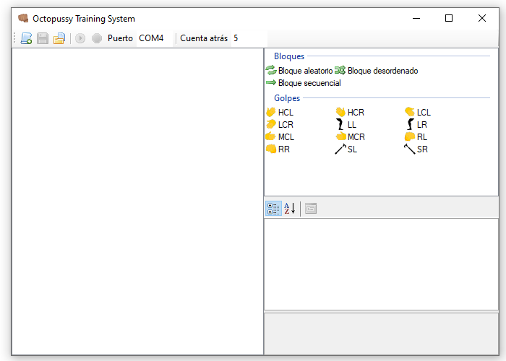Screen dimensions: 506x361
Task: Choose the LCR strike
Action: coord(280,125)
